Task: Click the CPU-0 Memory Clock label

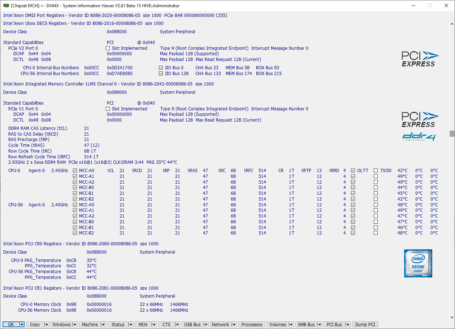Action: (x=41, y=304)
